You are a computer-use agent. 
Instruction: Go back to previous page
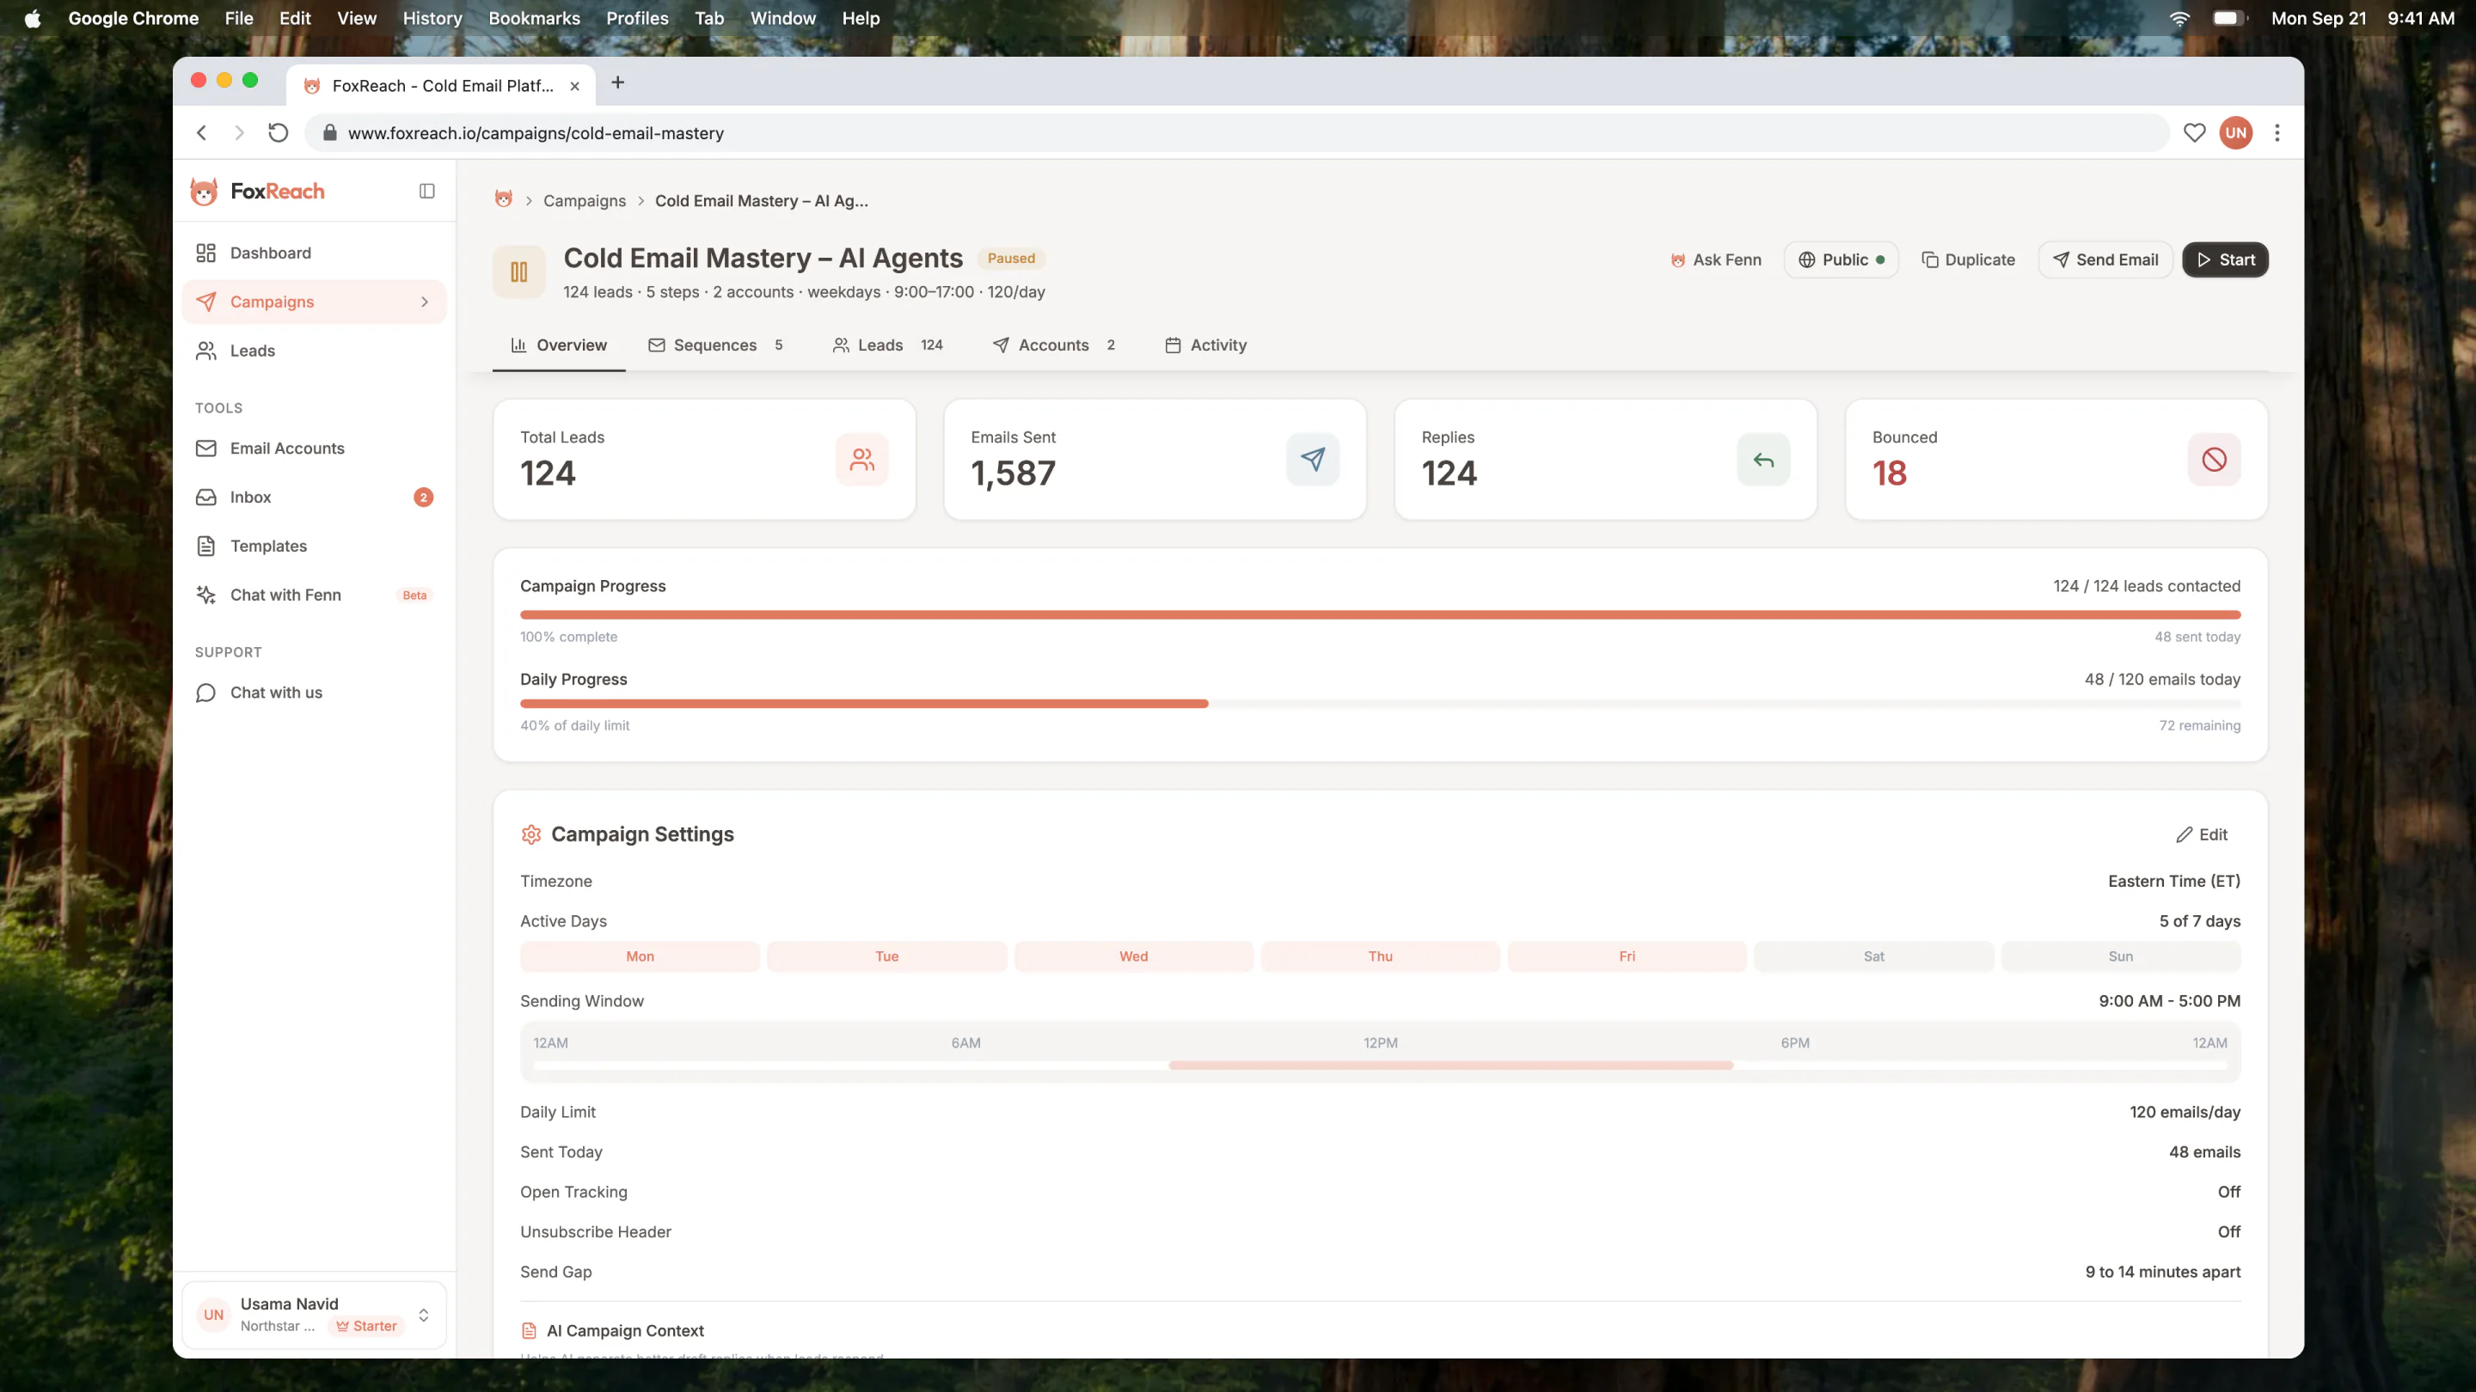(202, 132)
